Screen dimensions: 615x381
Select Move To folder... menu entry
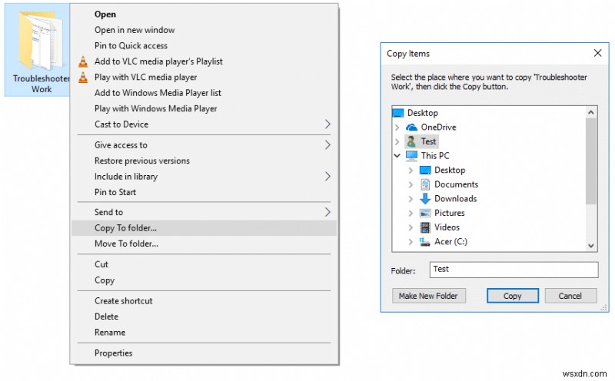point(126,244)
